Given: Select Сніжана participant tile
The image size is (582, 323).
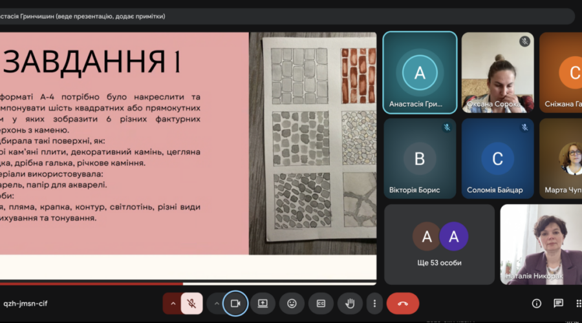Looking at the screenshot, I should (x=561, y=72).
